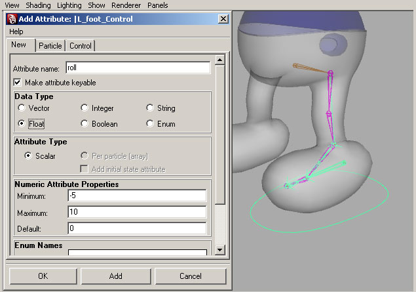
Task: Cancel the Add Attribute dialog
Action: (190, 276)
